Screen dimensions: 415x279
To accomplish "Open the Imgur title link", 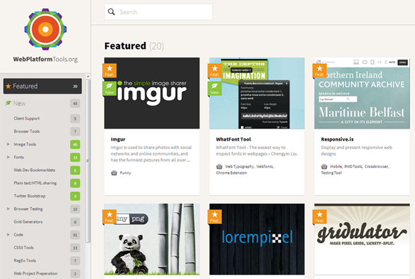I will click(x=118, y=139).
